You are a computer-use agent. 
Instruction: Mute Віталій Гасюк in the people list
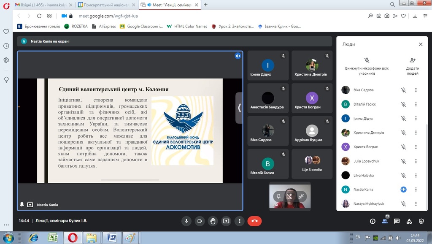[x=403, y=104]
